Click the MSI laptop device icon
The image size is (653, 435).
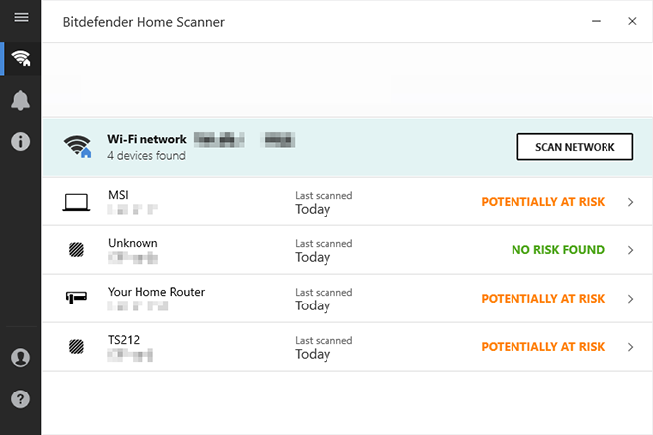coord(76,202)
